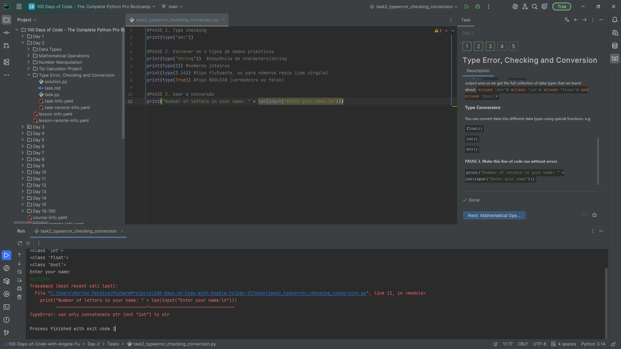Open the hamburger main menu
This screenshot has height=349, width=621.
point(18,6)
